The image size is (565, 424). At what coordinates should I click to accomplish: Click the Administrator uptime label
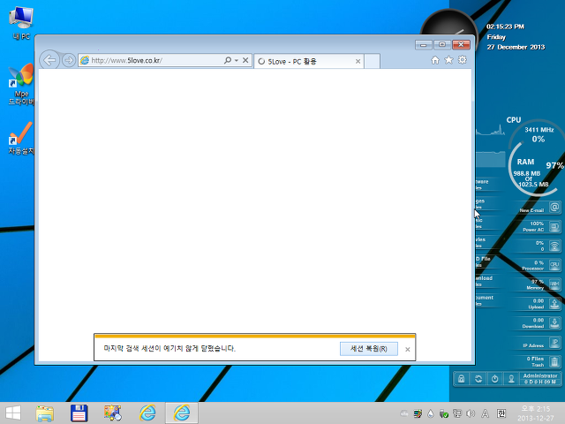click(540, 379)
